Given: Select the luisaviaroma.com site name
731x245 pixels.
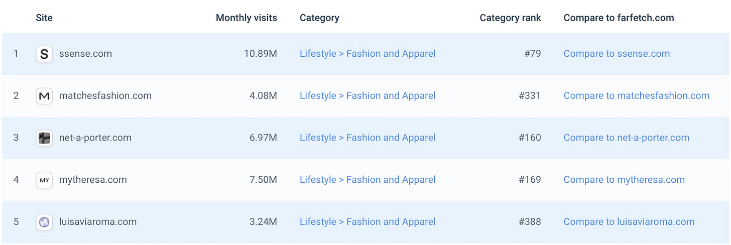Looking at the screenshot, I should (98, 222).
